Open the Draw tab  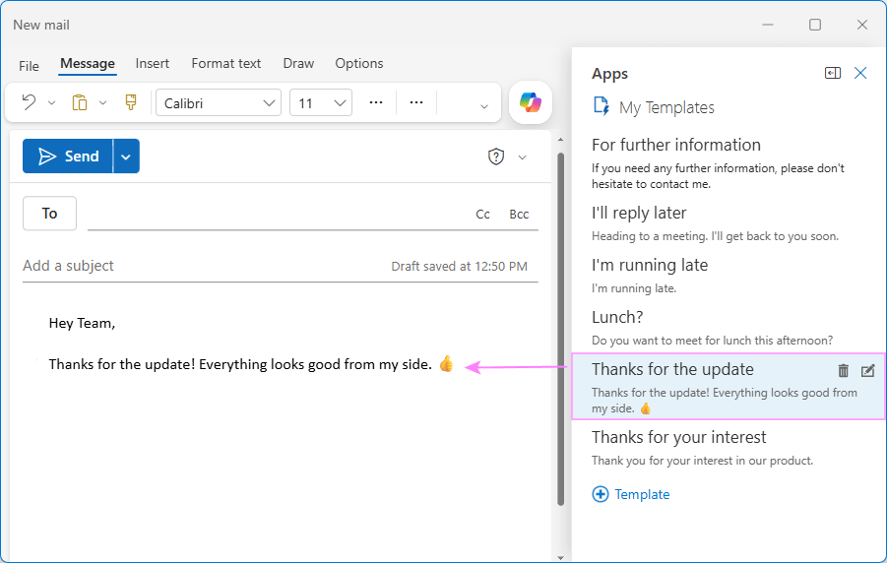coord(298,63)
